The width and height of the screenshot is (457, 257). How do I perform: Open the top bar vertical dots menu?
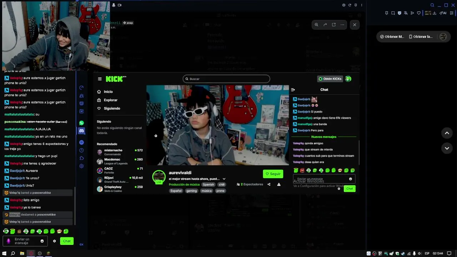pos(362,5)
